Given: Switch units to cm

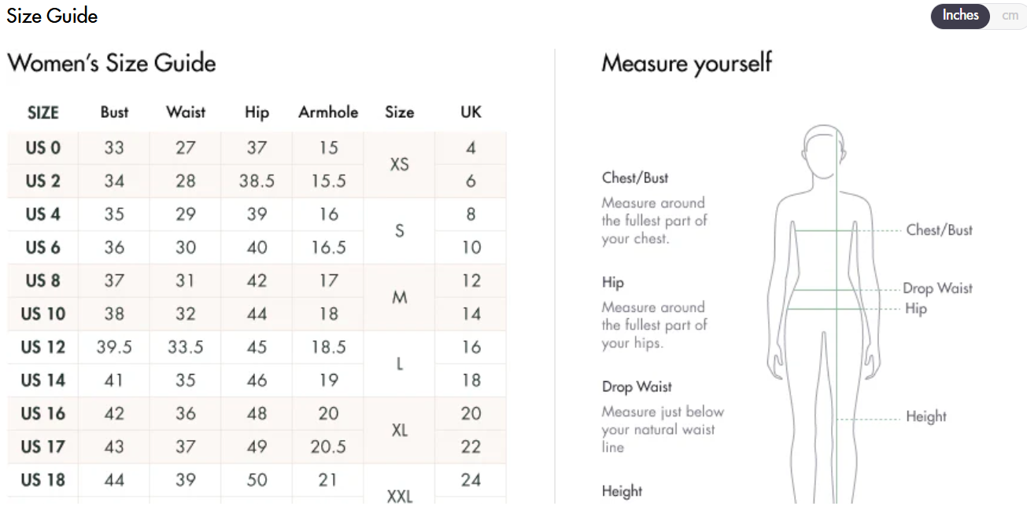Looking at the screenshot, I should (1010, 16).
